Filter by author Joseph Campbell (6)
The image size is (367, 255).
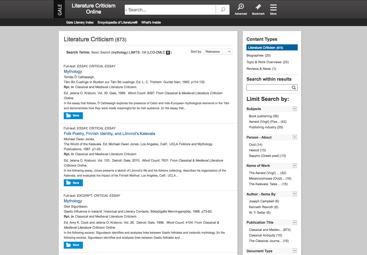coord(264,201)
